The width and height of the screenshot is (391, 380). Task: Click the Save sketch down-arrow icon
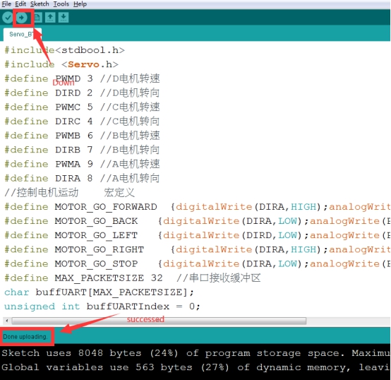click(x=64, y=18)
